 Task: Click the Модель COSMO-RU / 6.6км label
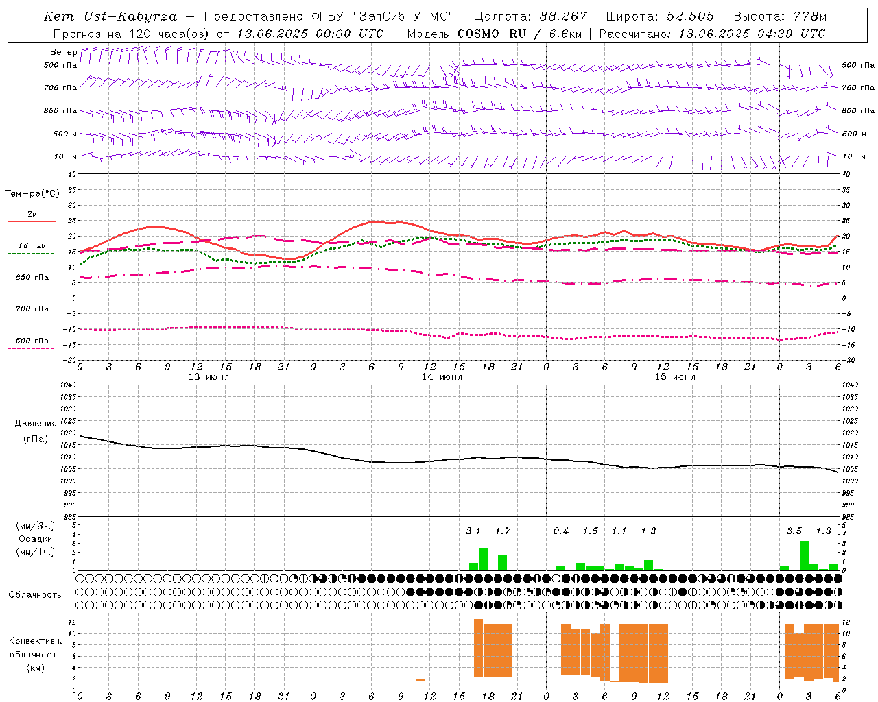pyautogui.click(x=495, y=34)
